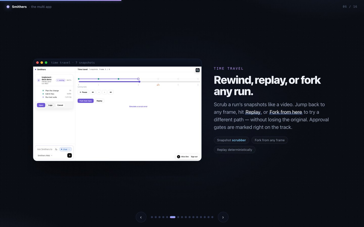The width and height of the screenshot is (364, 227).
Task: Select the current frame 3 timeline node
Action: click(x=138, y=79)
